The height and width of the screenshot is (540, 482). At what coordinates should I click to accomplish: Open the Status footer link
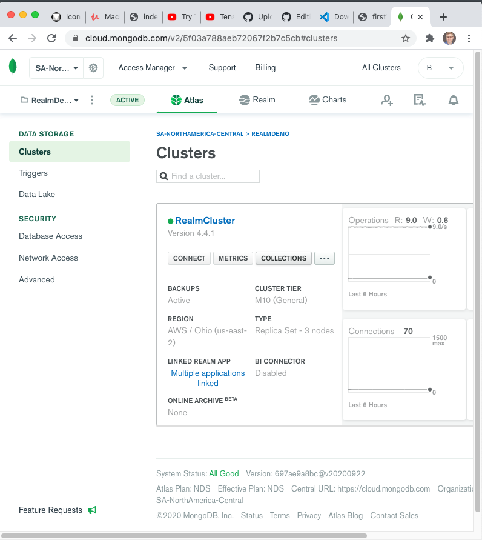(251, 516)
